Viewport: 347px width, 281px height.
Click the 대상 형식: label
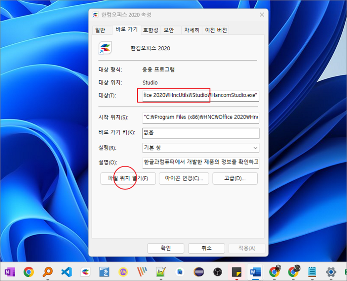point(110,70)
